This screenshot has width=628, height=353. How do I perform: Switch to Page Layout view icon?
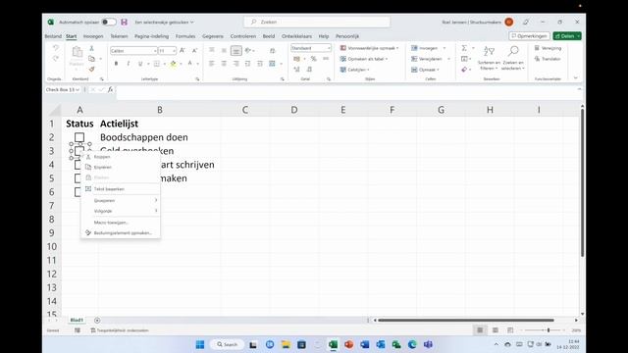pos(496,330)
